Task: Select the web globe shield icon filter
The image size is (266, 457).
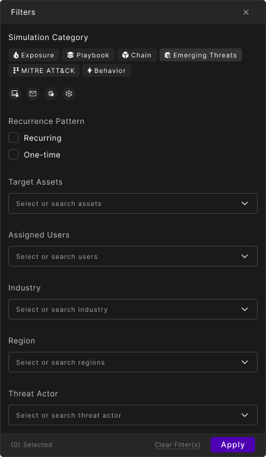Action: point(51,94)
